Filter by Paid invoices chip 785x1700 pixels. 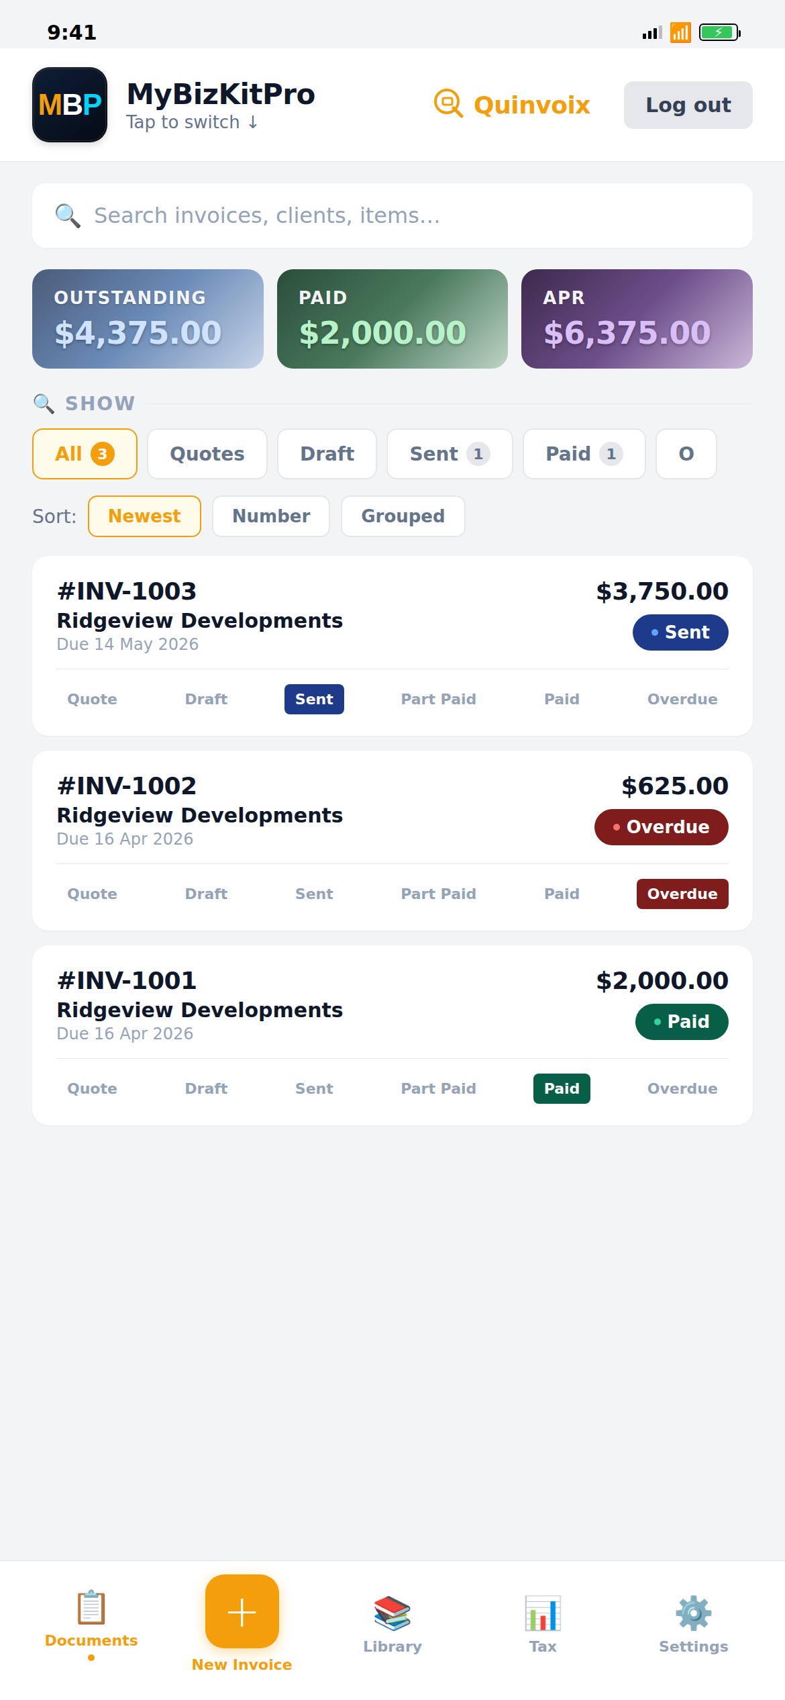pos(584,454)
